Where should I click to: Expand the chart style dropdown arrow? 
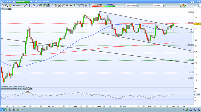tap(186, 6)
